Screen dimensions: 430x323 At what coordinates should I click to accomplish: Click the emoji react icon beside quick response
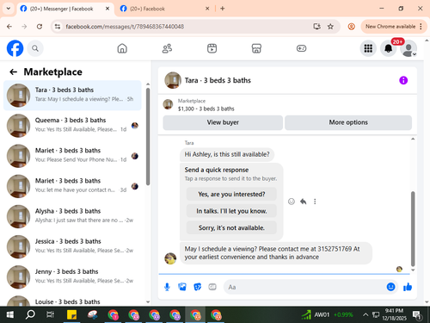(x=292, y=202)
